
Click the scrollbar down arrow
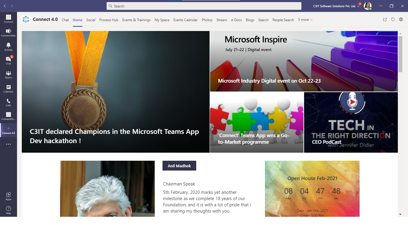[400, 214]
